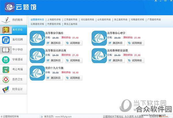Image resolution: width=173 pixels, height=118 pixels.
Task: Switch to 河南高校资格 tab
Action: pyautogui.click(x=137, y=19)
